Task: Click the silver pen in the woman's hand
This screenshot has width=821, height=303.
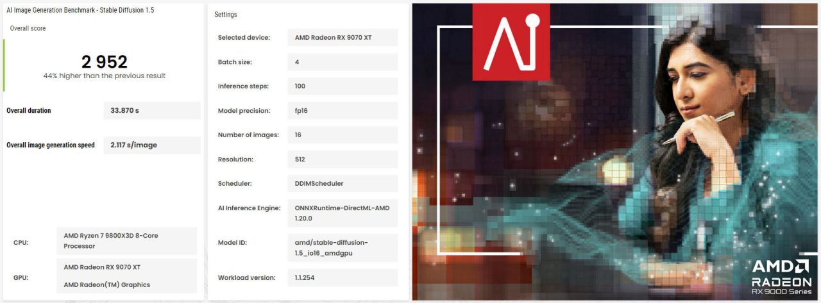Action: click(x=699, y=127)
